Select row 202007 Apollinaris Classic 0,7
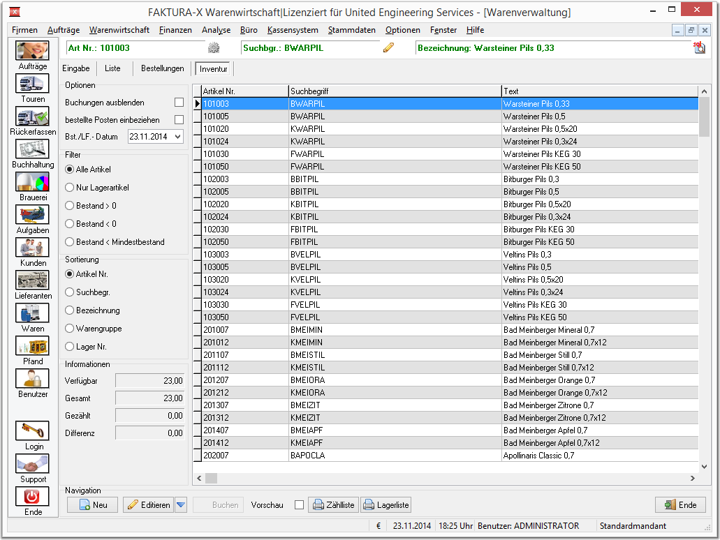This screenshot has height=540, width=720. coord(450,455)
